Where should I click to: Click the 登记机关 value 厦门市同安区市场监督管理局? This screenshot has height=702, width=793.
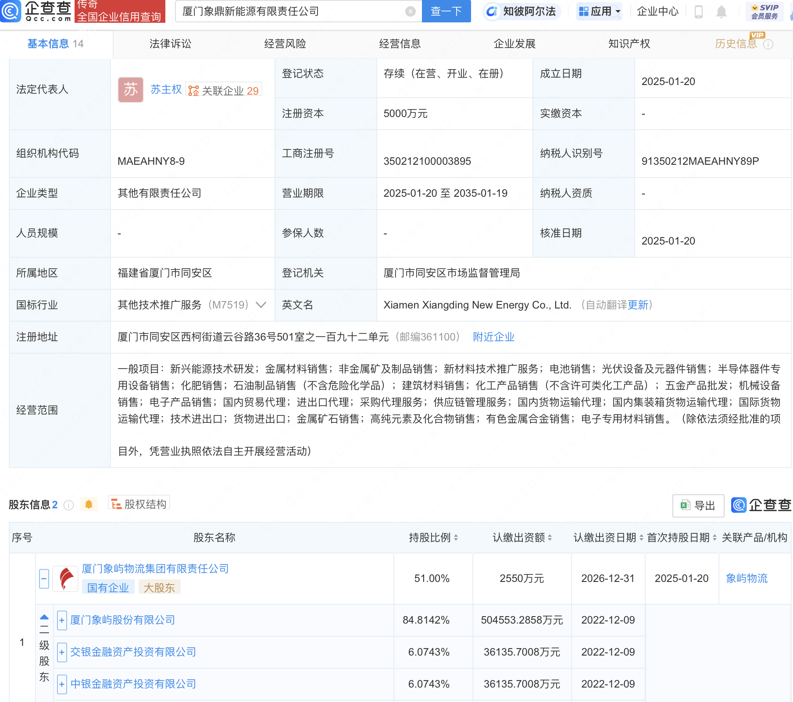click(x=452, y=273)
